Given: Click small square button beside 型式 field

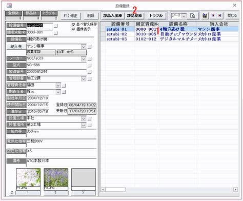Looking at the screenshot, I should [x=89, y=65].
